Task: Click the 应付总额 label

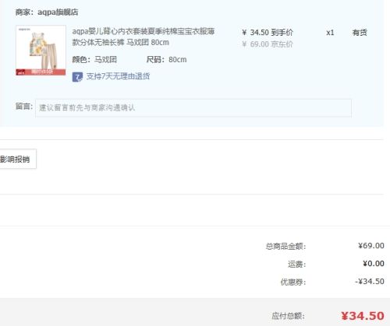Action: pos(288,316)
